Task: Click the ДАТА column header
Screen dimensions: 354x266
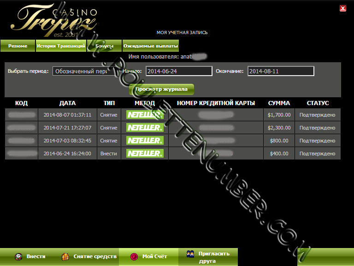Action: point(67,103)
